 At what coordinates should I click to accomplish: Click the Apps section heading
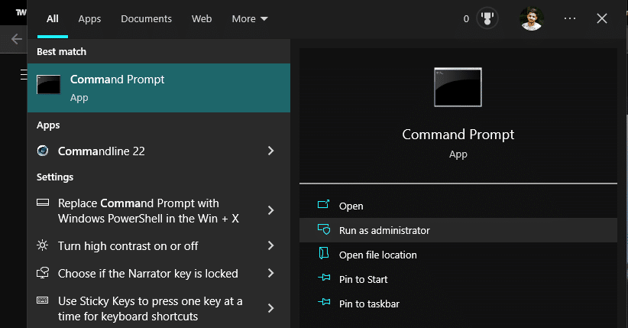coord(48,125)
